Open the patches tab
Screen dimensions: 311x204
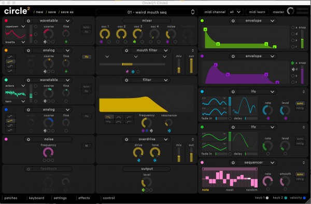pyautogui.click(x=11, y=198)
